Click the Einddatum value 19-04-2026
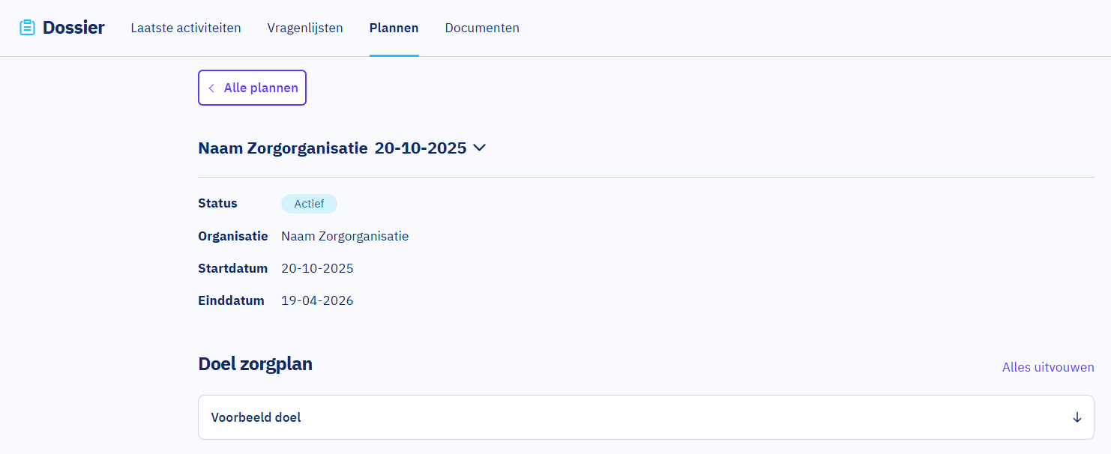Screen dimensions: 1111x454 point(317,300)
